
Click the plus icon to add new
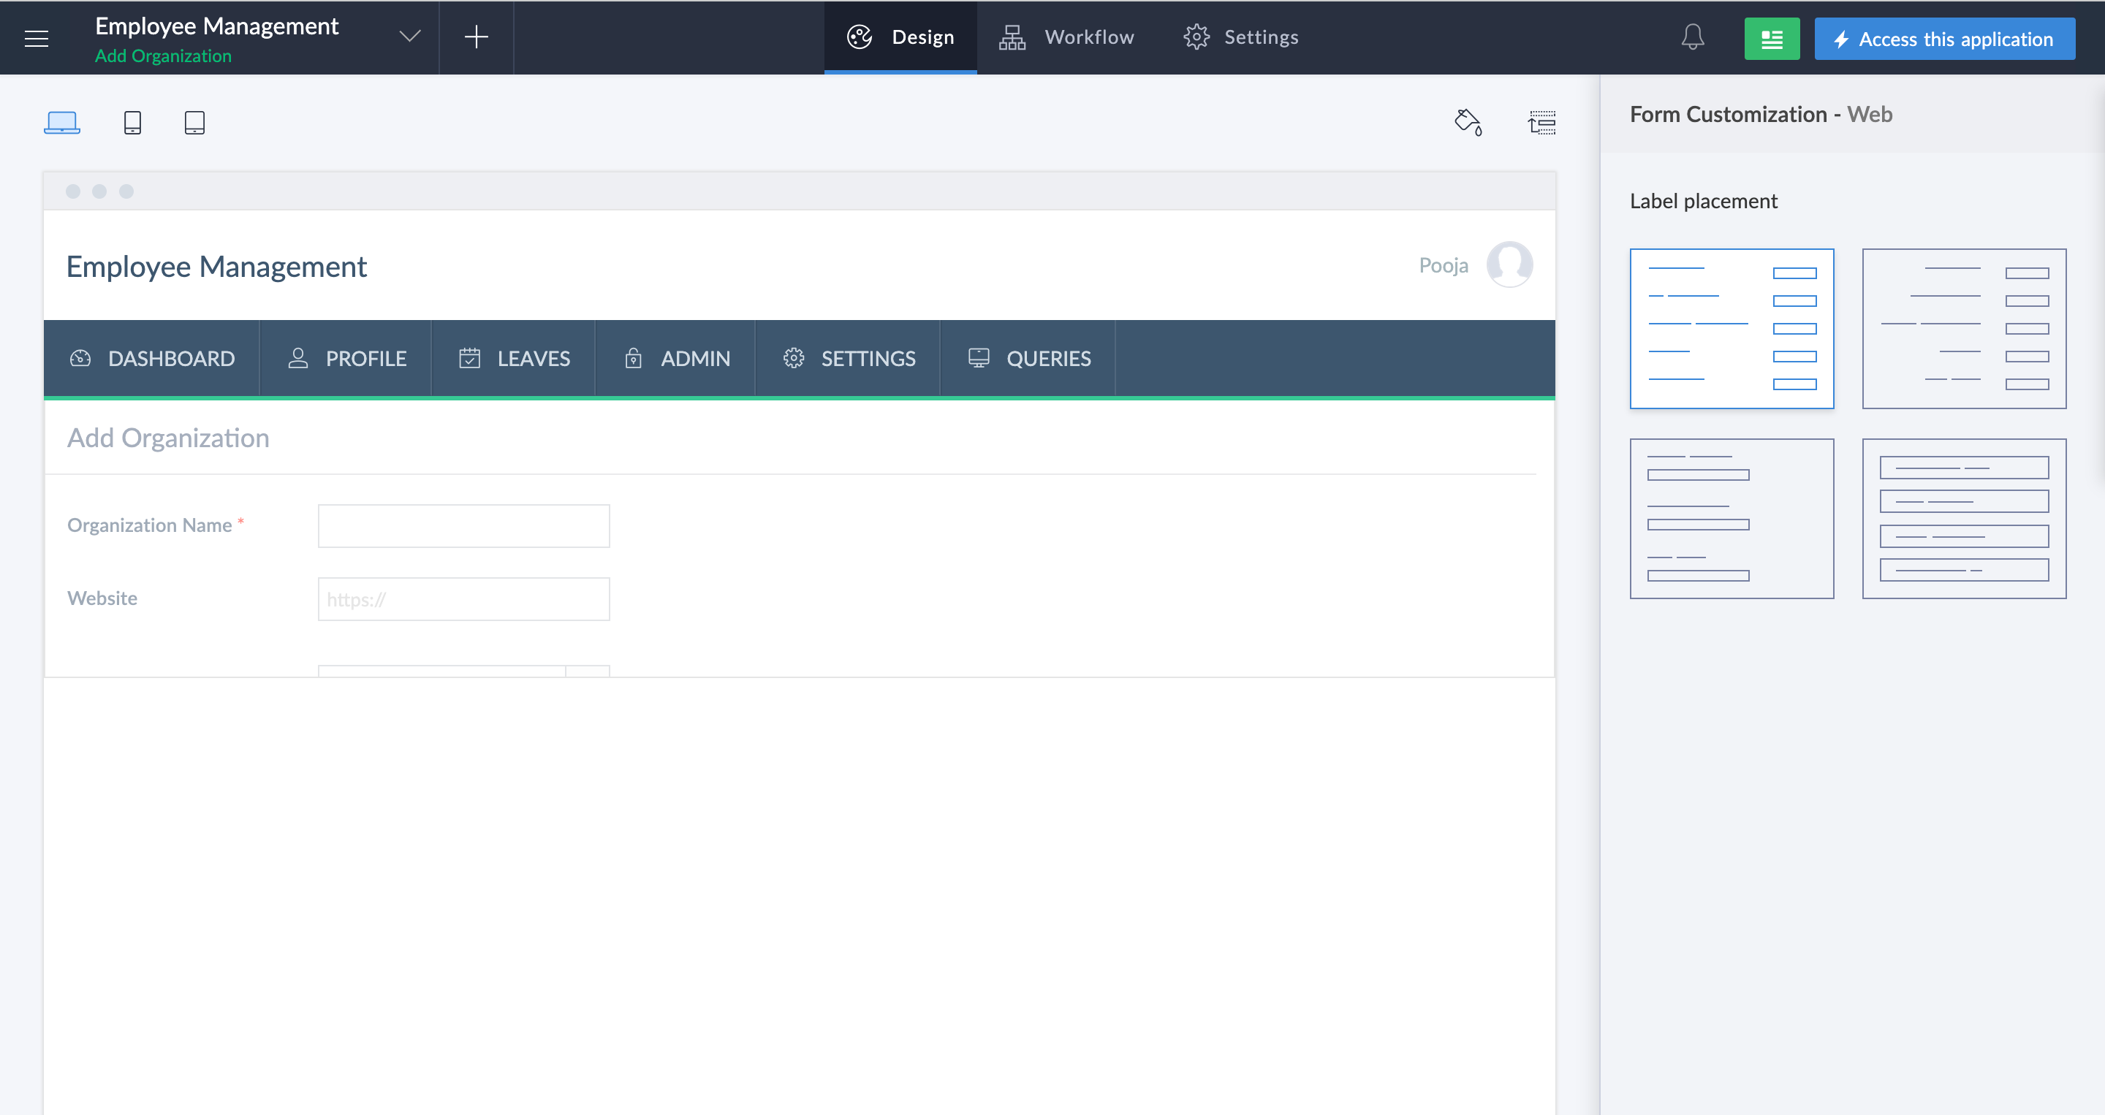pyautogui.click(x=476, y=37)
